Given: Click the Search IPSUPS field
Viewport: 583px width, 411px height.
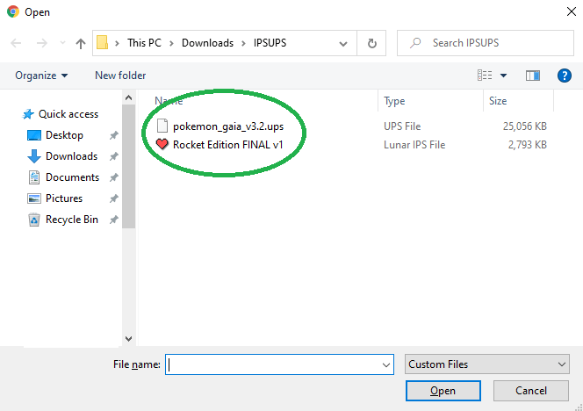Looking at the screenshot, I should pos(486,43).
